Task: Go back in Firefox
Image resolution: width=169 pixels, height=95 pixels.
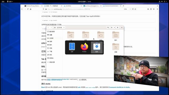Action: tap(22, 9)
